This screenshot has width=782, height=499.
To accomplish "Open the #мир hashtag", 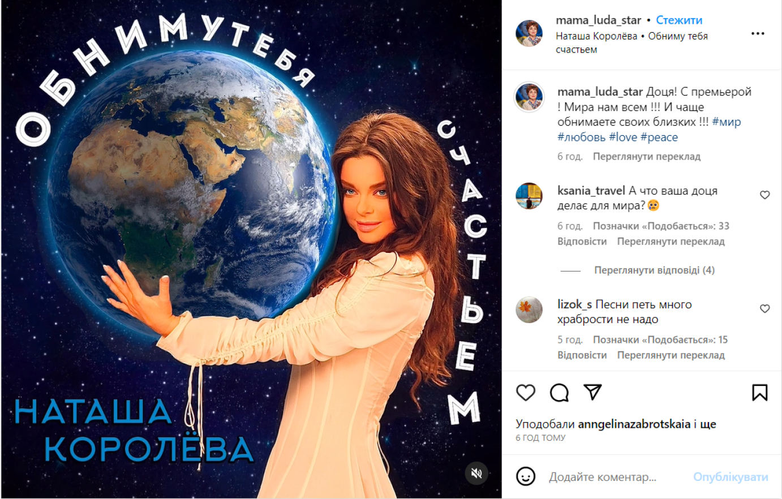I will 727,122.
